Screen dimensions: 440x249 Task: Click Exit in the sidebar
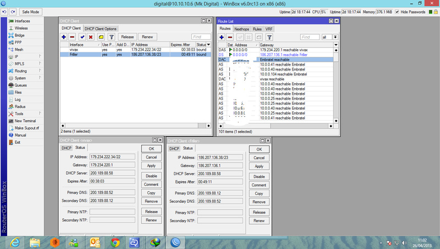coord(18,142)
